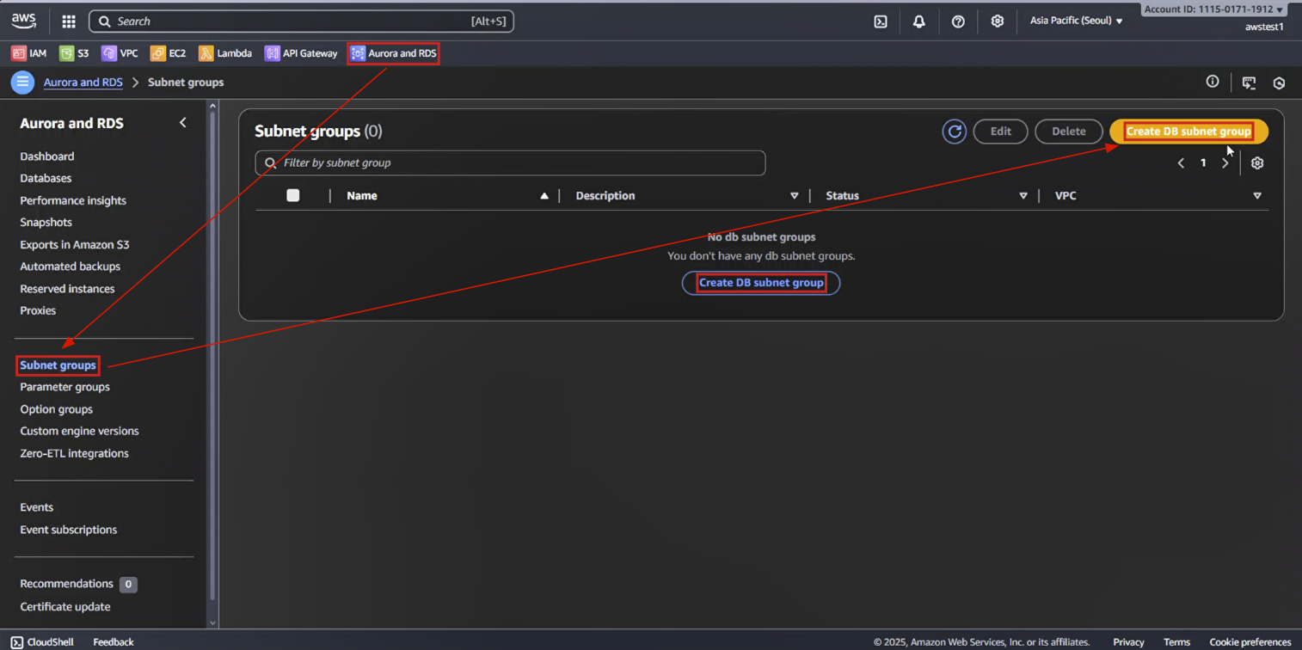Open the help question mark menu
Image resolution: width=1302 pixels, height=650 pixels.
click(x=958, y=21)
